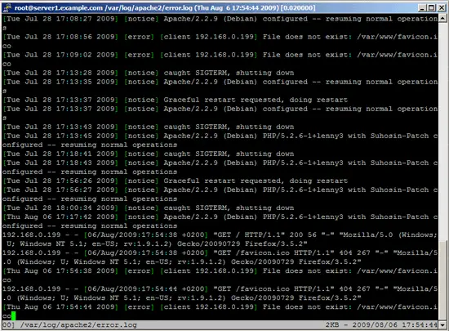Click the caught SIGTERM line at 18:00:34
The height and width of the screenshot is (331, 449).
[x=149, y=208]
